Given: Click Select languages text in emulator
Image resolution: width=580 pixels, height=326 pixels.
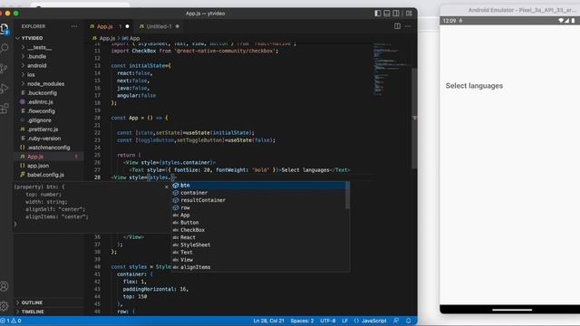Looking at the screenshot, I should [x=474, y=86].
